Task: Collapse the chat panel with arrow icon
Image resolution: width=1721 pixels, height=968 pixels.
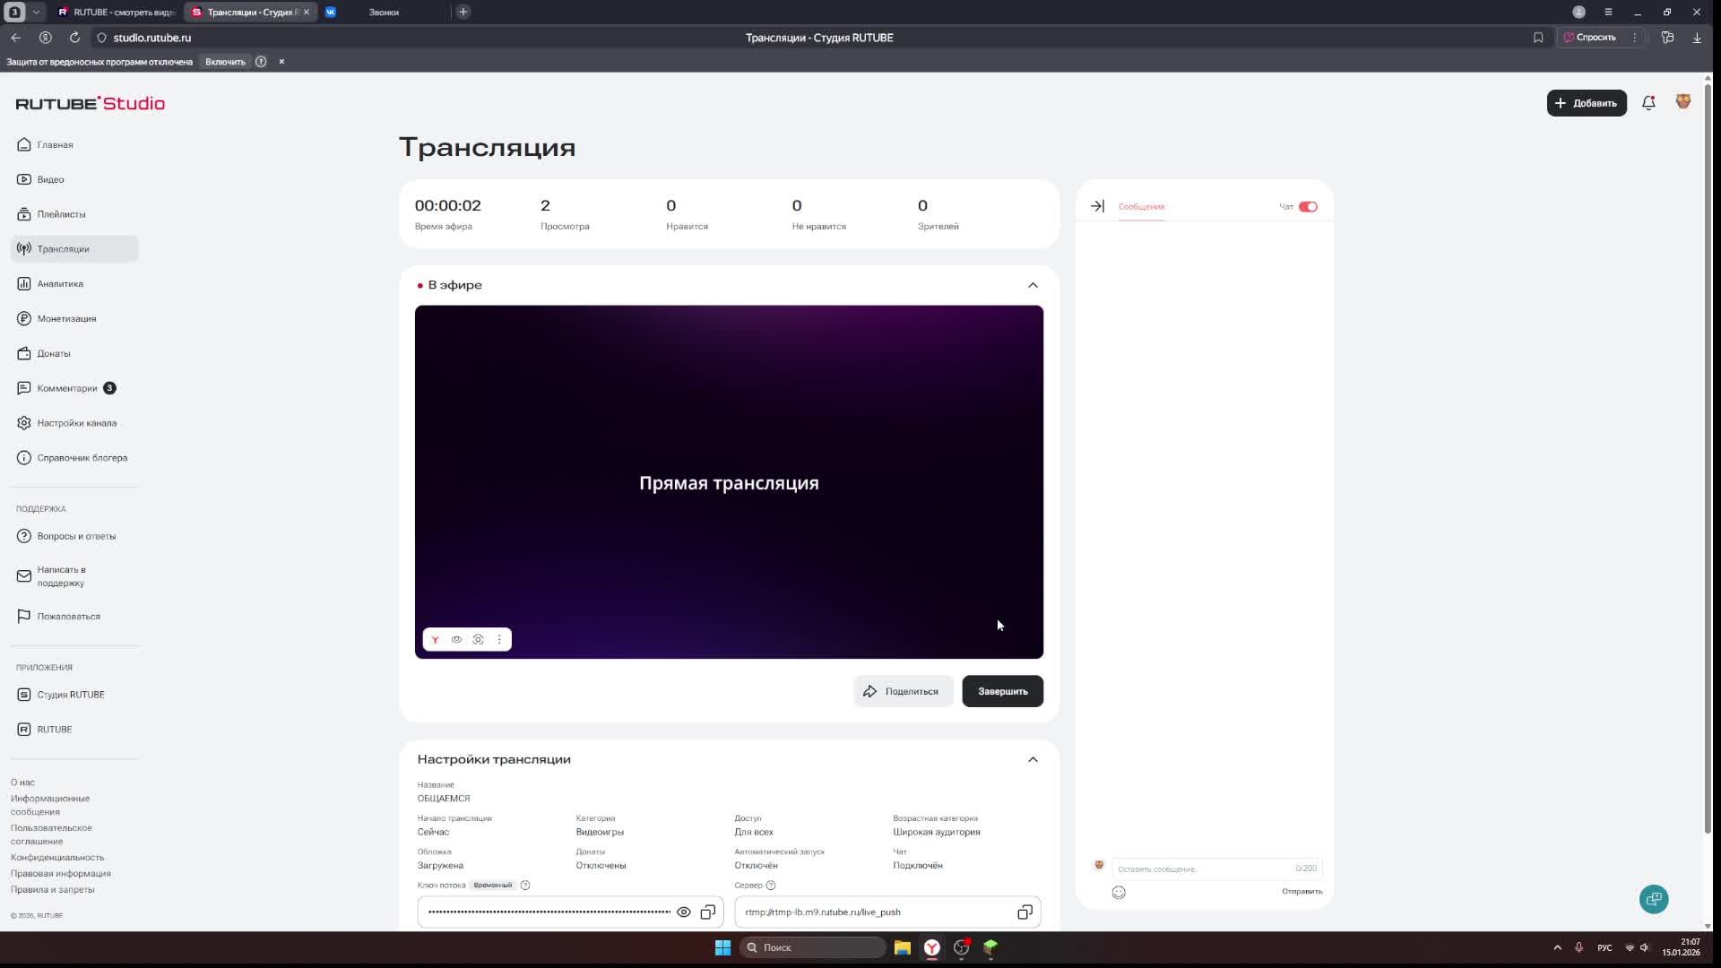Action: (1097, 206)
